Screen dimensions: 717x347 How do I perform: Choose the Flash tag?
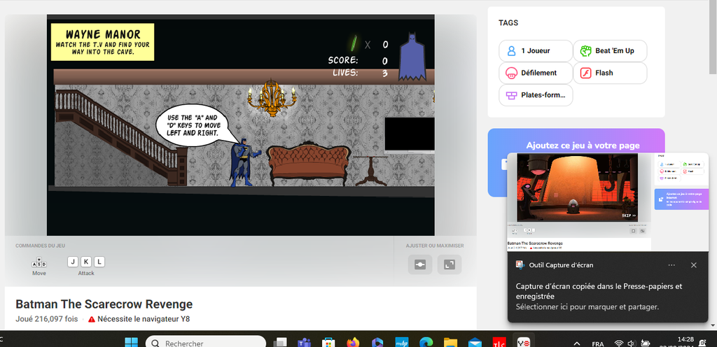click(x=609, y=73)
